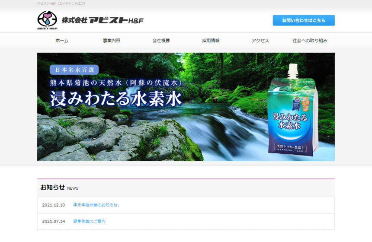372x242 pixels.
Task: Click the お知らせ NEWS section heading
Action: 59,188
